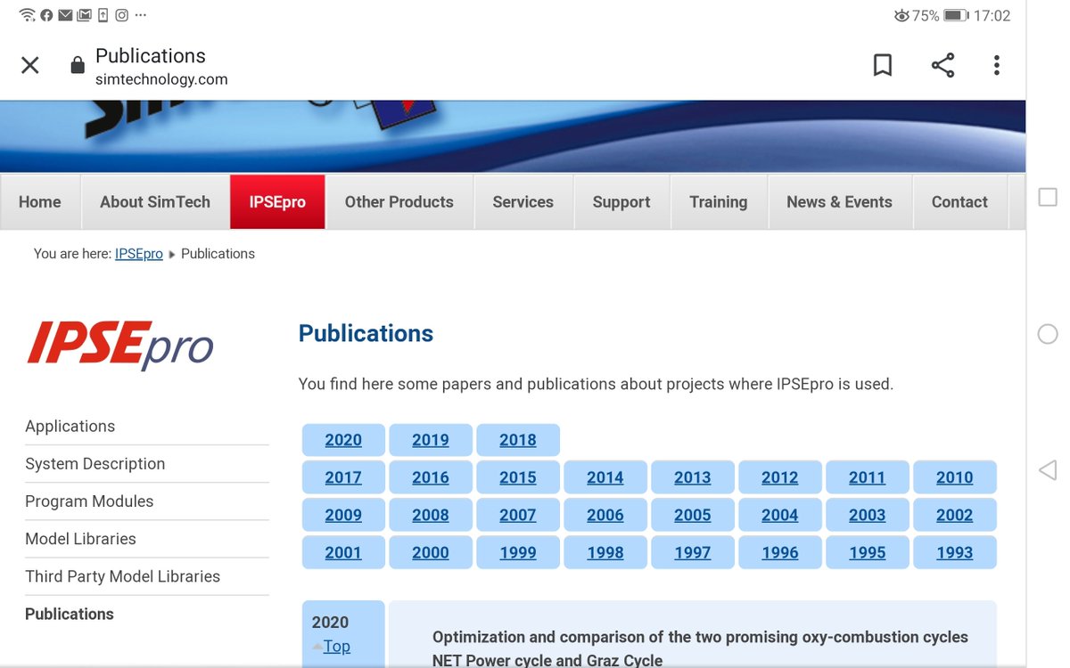This screenshot has height=668, width=1070.
Task: Open the share options for the page
Action: pos(942,65)
